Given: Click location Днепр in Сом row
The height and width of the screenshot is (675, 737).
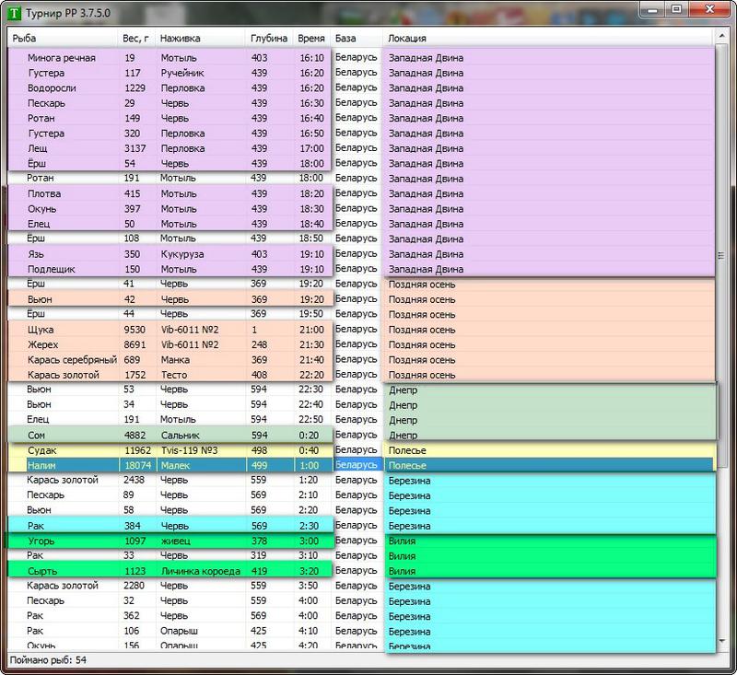Looking at the screenshot, I should tap(404, 436).
